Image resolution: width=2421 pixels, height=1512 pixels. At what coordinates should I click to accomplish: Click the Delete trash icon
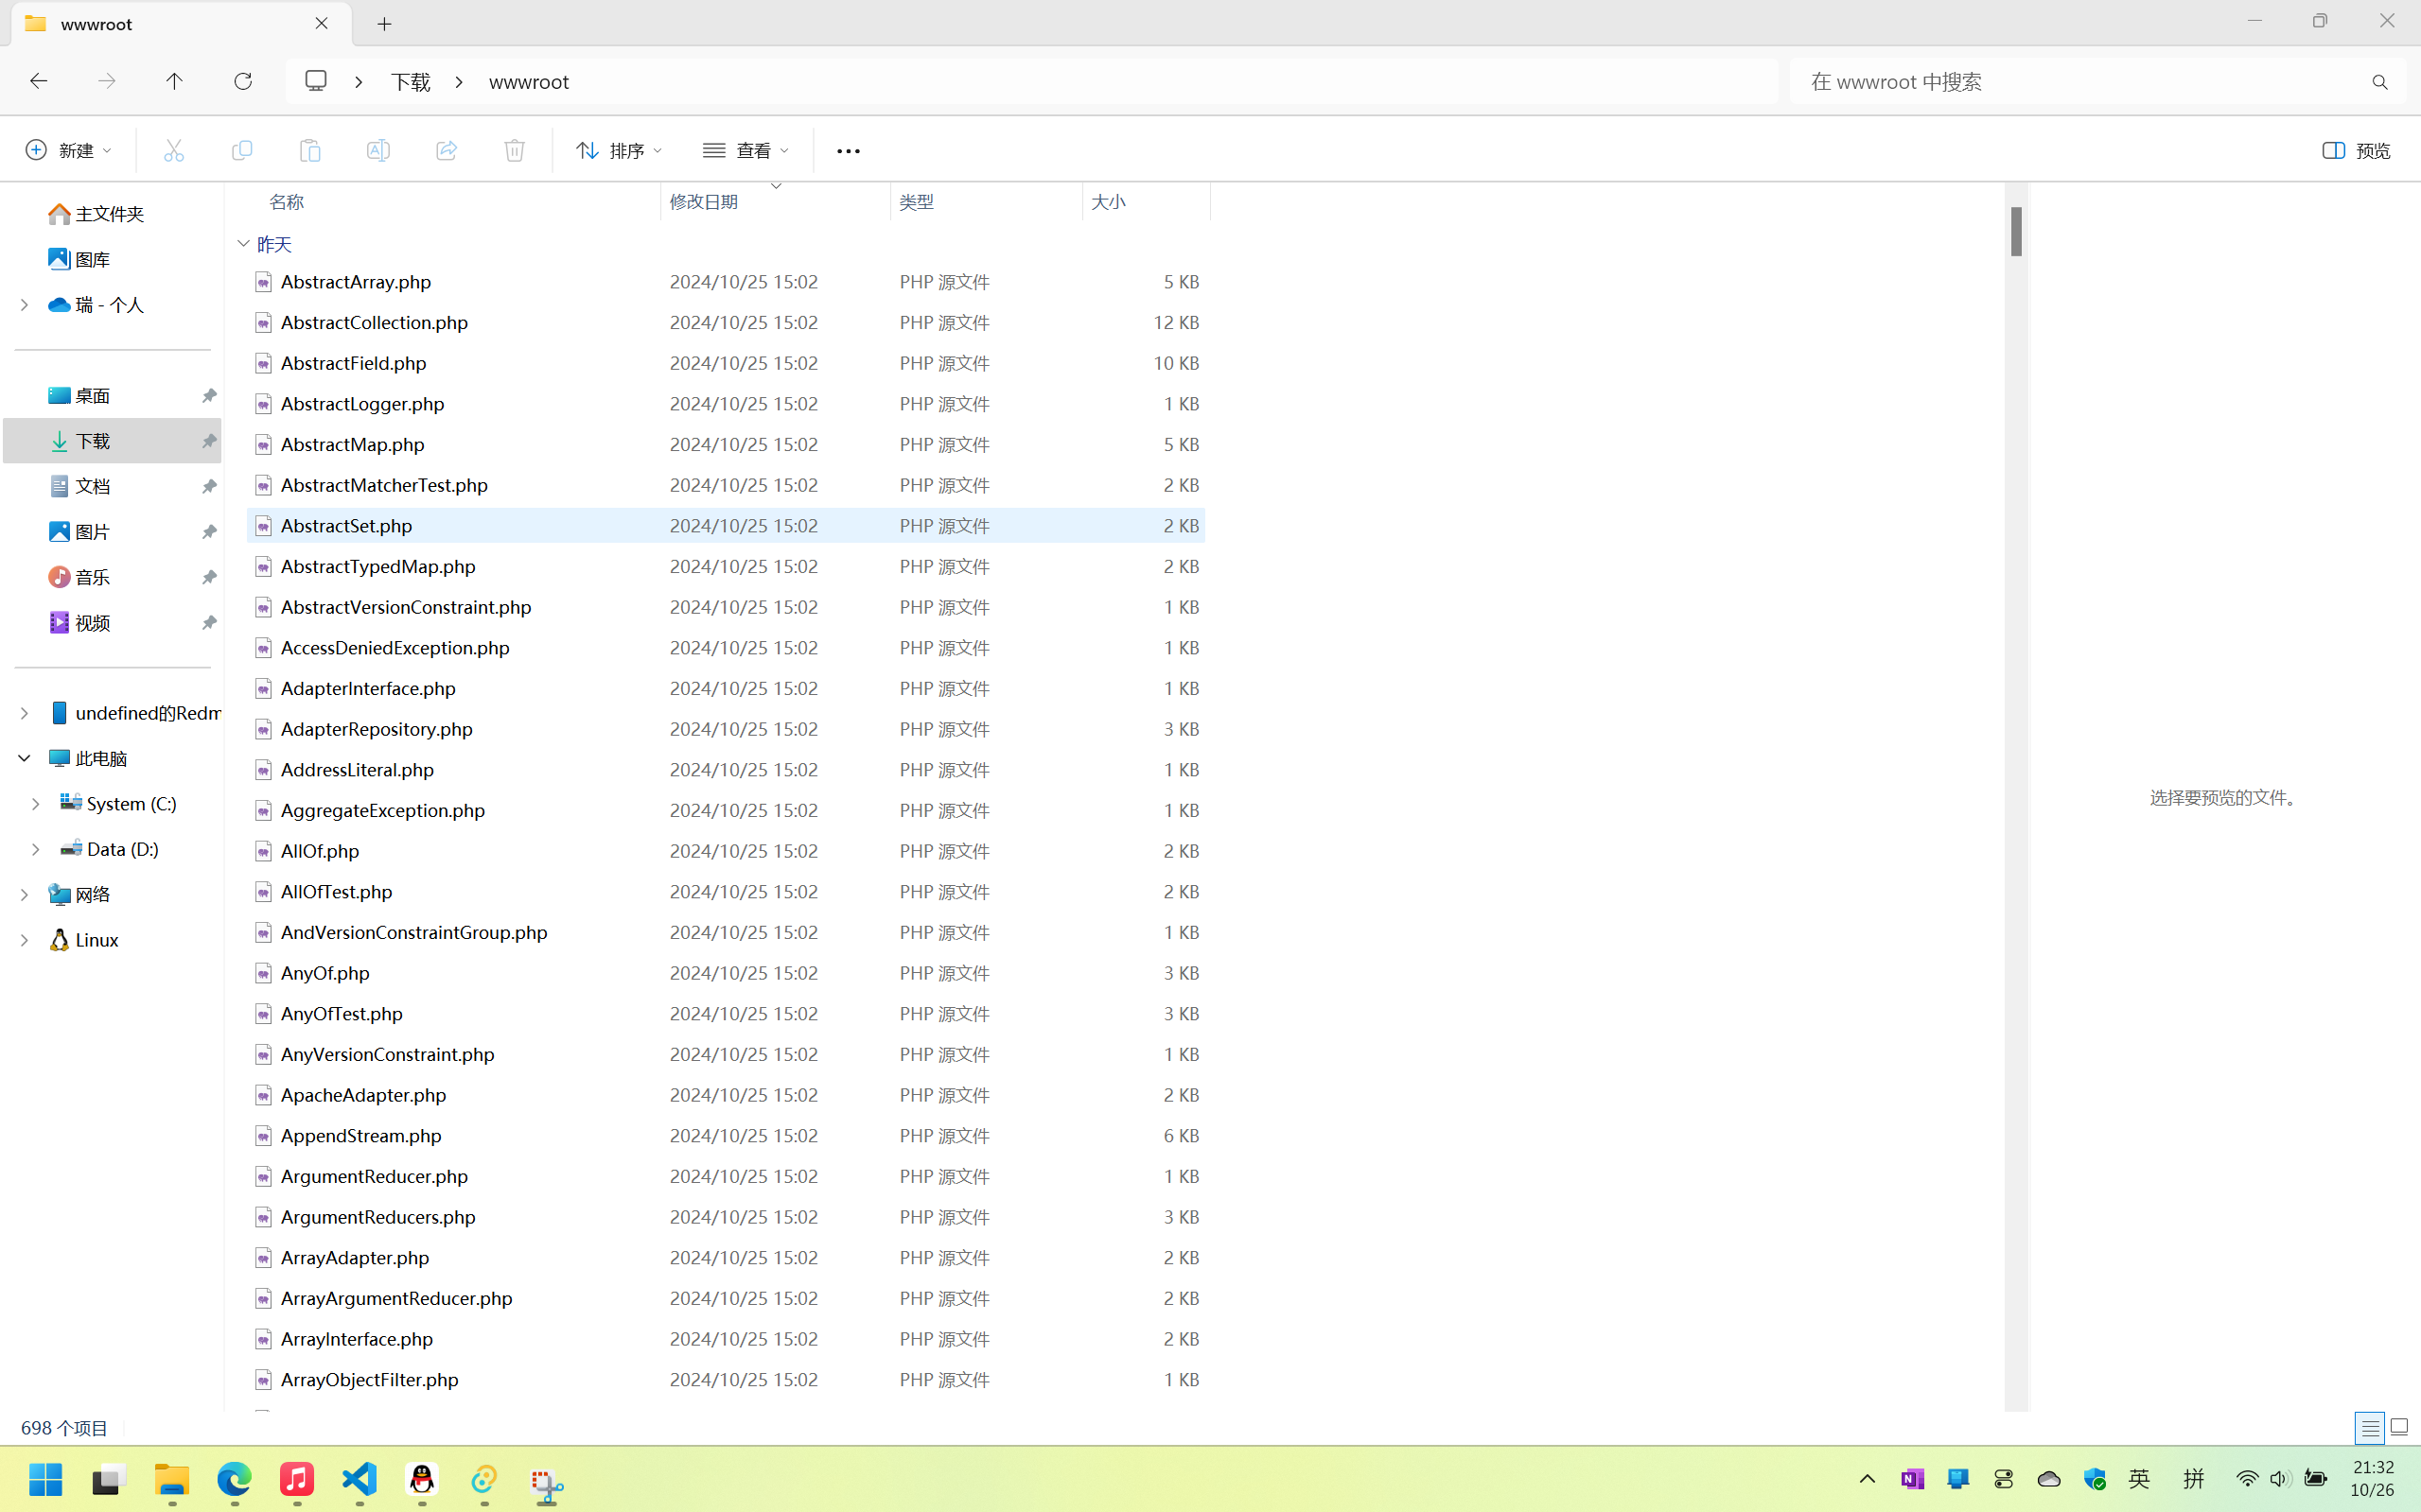click(x=515, y=150)
